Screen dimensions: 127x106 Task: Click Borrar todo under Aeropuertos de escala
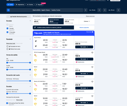point(20,100)
